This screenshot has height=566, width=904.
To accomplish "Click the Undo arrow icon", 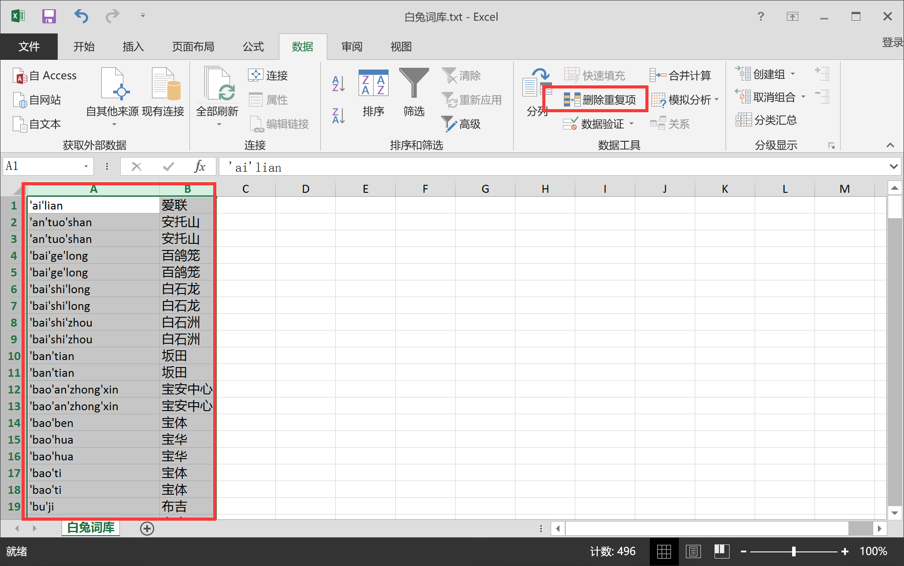I will [x=81, y=17].
